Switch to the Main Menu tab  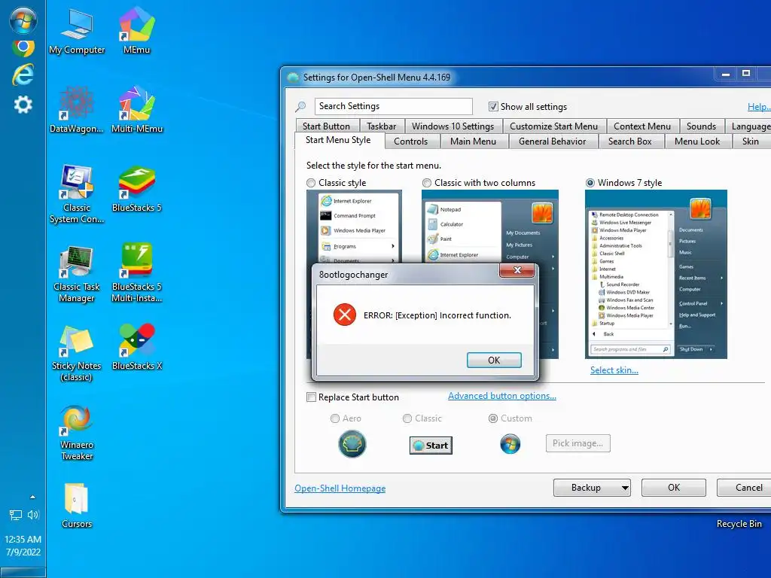[473, 141]
